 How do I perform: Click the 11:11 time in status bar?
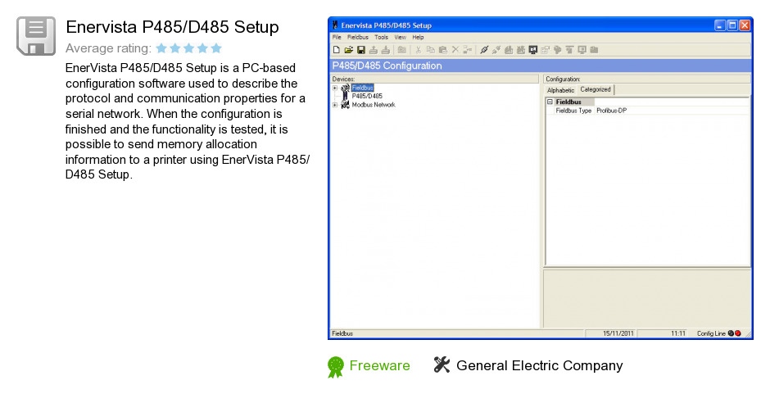point(678,333)
